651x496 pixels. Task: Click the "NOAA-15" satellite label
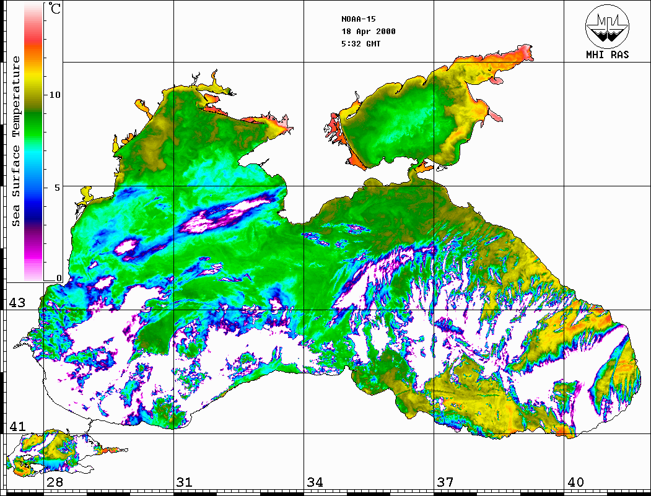tap(358, 19)
